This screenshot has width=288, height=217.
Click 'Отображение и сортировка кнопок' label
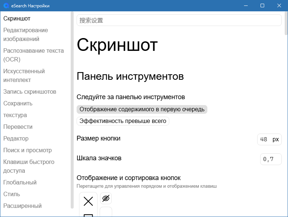click(129, 178)
